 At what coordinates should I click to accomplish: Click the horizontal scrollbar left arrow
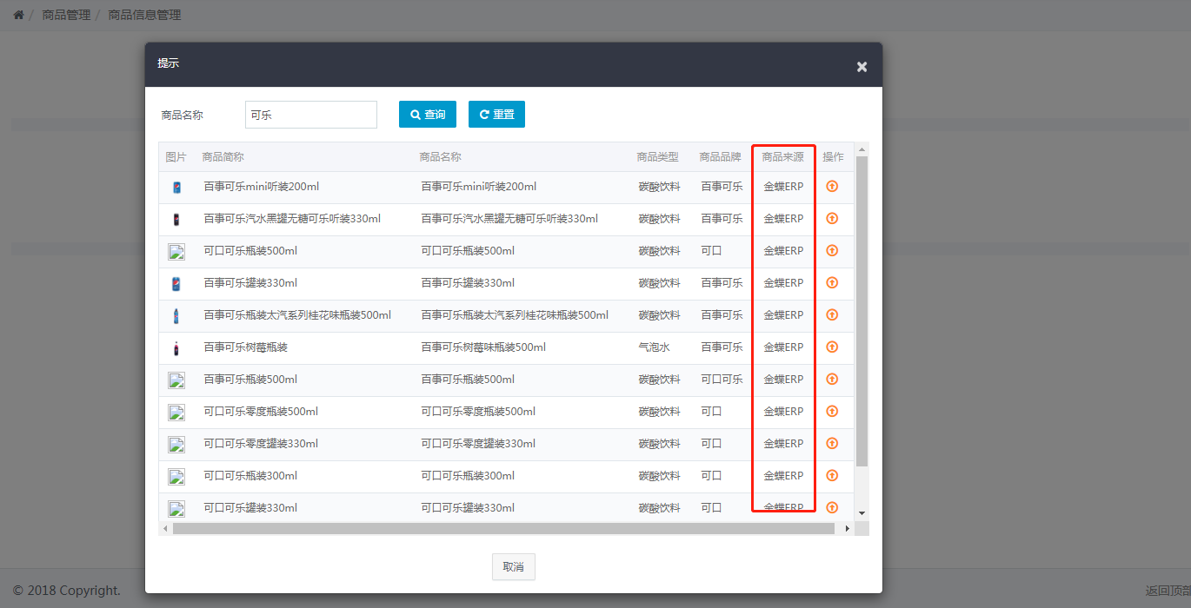(165, 528)
